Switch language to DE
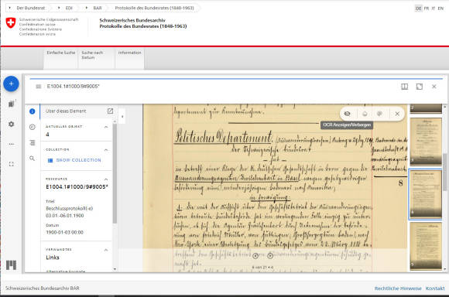 click(x=418, y=9)
